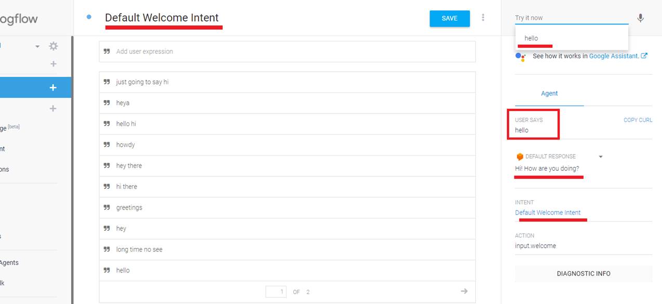Go to next page of training phrases
Screen dimensions: 662x304
[x=464, y=291]
